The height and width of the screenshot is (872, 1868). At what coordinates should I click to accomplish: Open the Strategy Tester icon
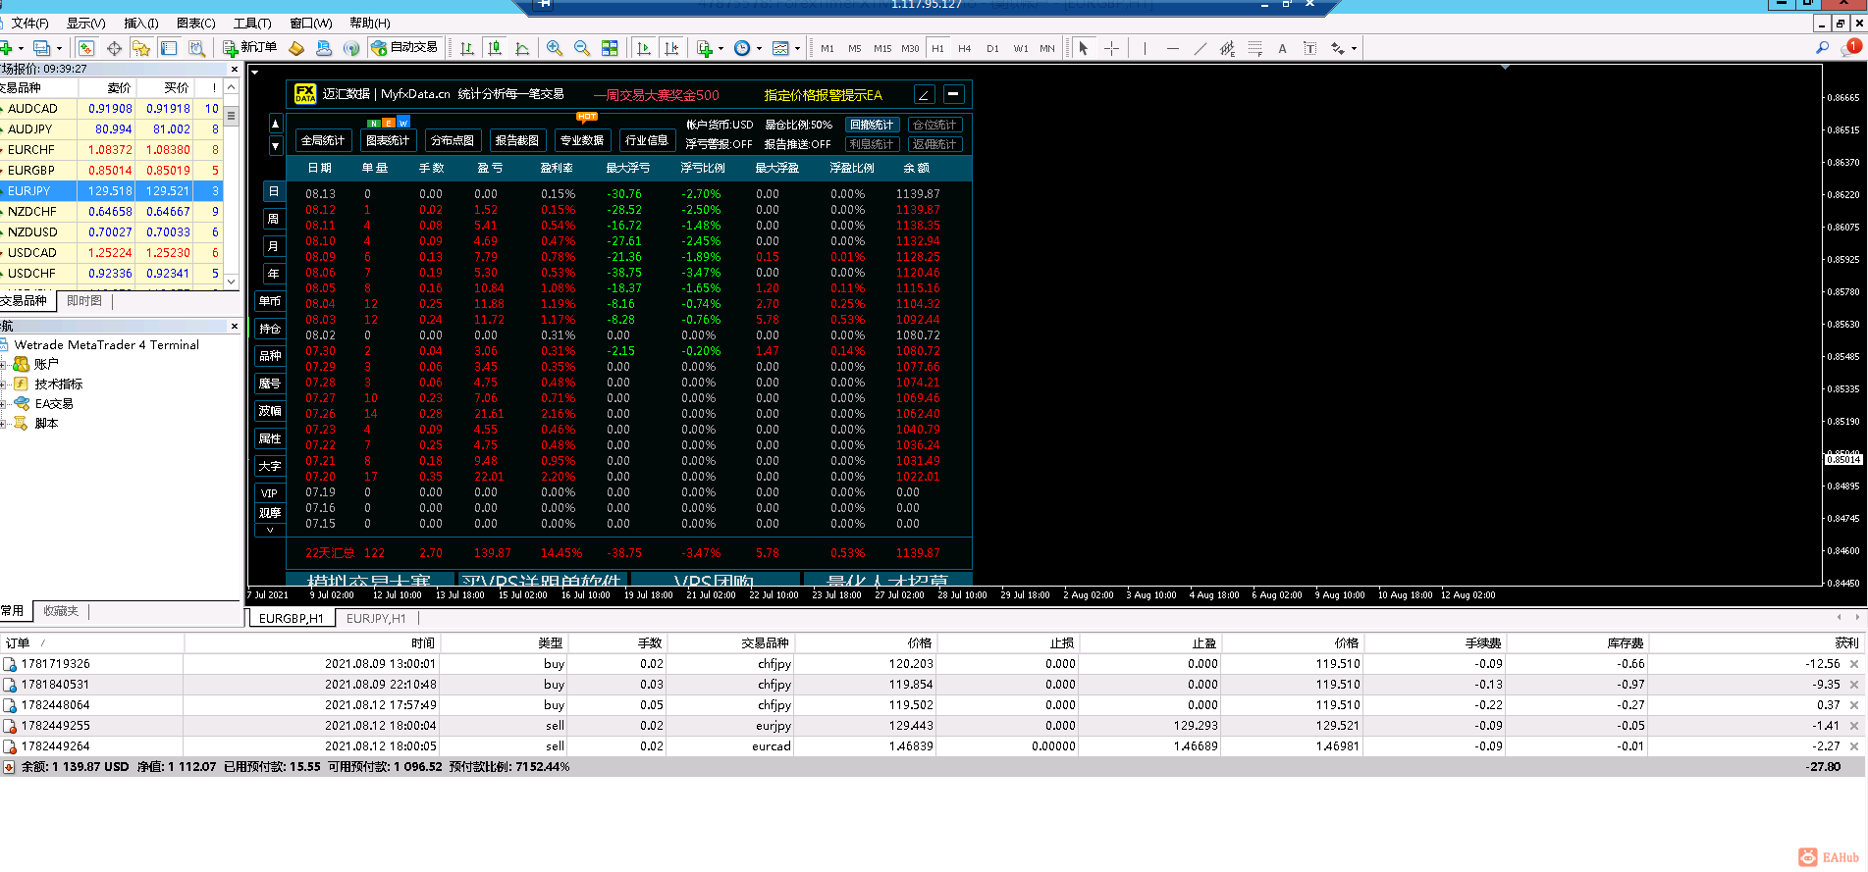196,48
